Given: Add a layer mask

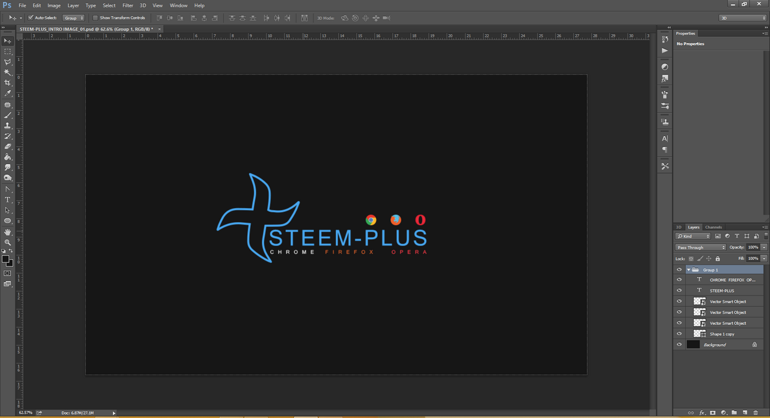Looking at the screenshot, I should [713, 413].
